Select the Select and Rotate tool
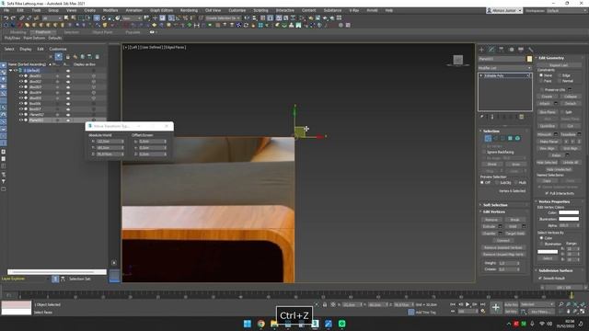 (x=104, y=18)
